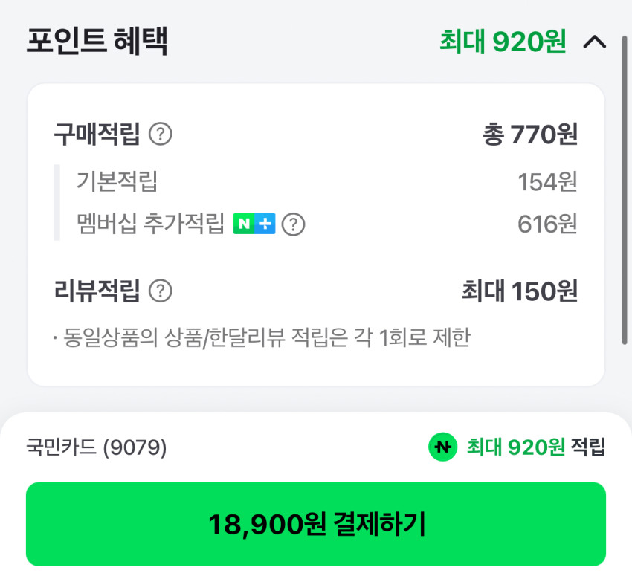
Task: Tap the 616원 membership reward amount
Action: 547,224
